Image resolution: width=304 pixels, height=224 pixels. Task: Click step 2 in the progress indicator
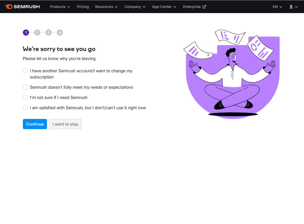coord(37,33)
